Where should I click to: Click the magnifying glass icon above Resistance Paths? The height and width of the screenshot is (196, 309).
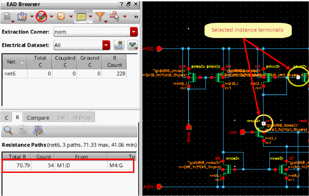coord(8,130)
